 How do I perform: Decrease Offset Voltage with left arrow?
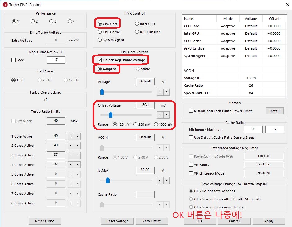160,115
